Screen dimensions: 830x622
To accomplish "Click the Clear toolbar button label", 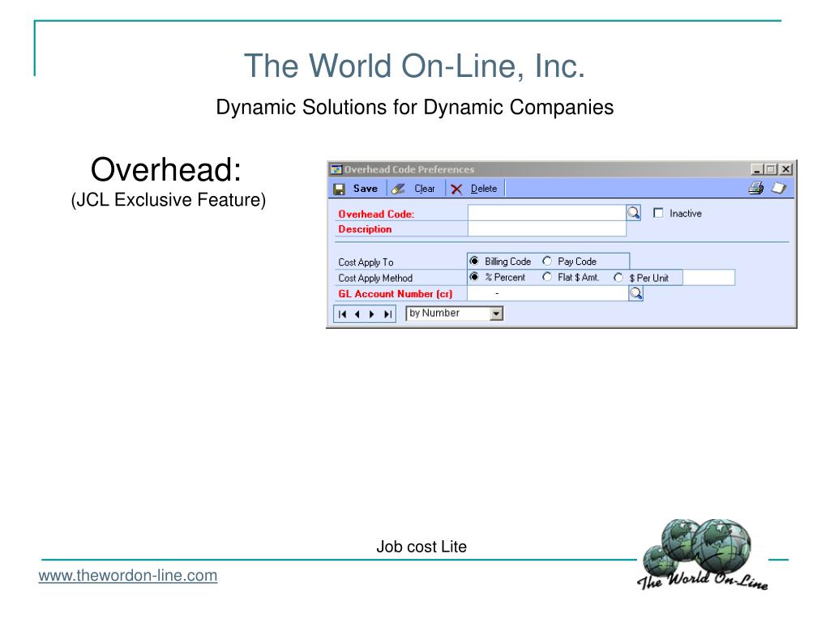I will (425, 188).
